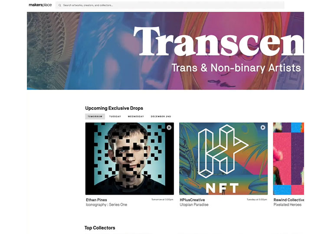Image resolution: width=331 pixels, height=234 pixels.
Task: Click the Trans & Non-binary Artists banner subtitle
Action: point(236,68)
